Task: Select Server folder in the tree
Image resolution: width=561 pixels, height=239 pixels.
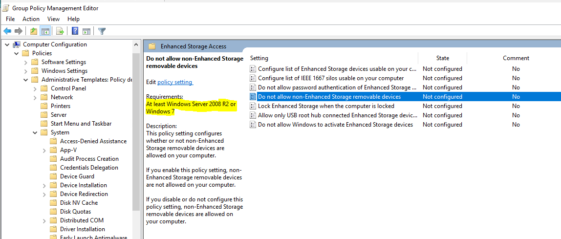Action: [58, 115]
